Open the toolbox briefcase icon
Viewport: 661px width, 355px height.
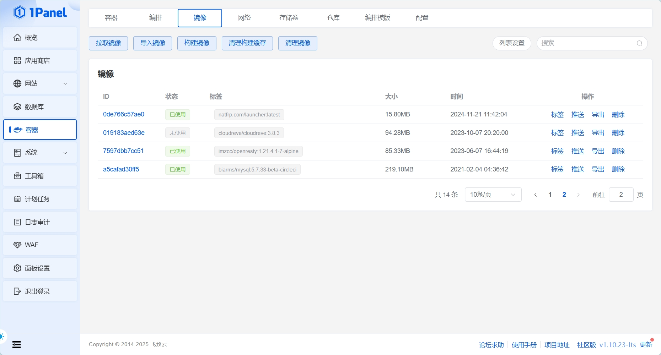[x=17, y=176]
